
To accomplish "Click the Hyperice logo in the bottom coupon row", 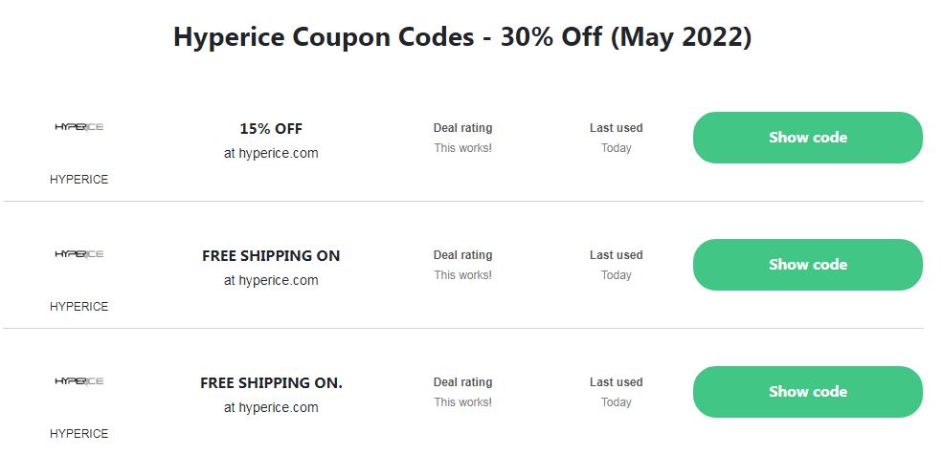I will [x=79, y=381].
